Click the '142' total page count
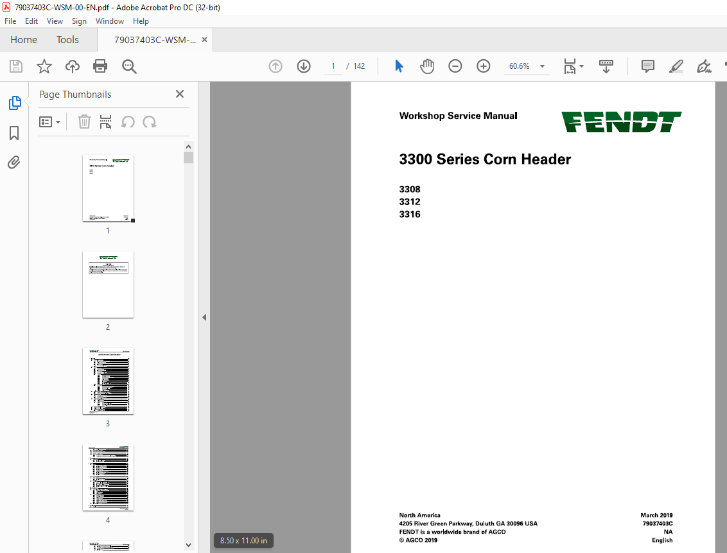 click(359, 66)
